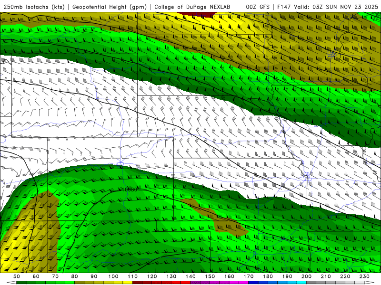The image size is (381, 285).
Task: Click the 'College of DuPage NEXLAB' text
Action: [192, 7]
